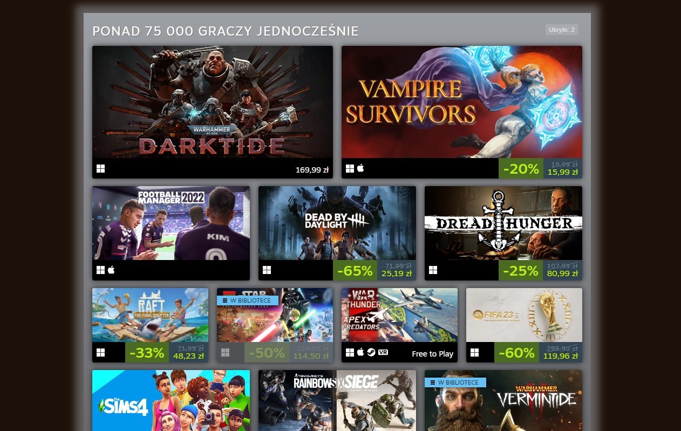Click the Windows icon under Dead by Daylight
The width and height of the screenshot is (681, 431).
pos(267,270)
